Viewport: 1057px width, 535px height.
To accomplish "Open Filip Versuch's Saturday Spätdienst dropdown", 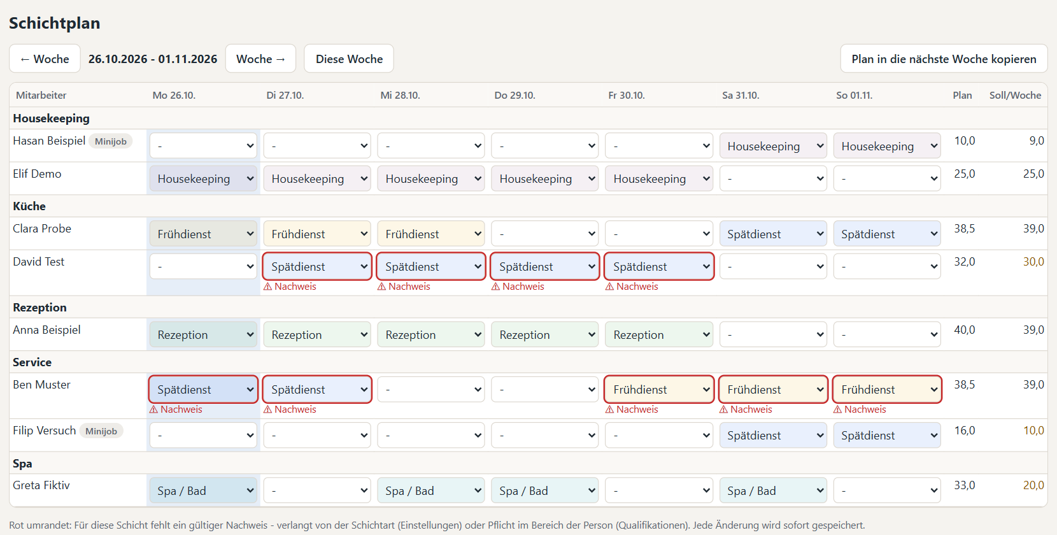I will point(773,435).
